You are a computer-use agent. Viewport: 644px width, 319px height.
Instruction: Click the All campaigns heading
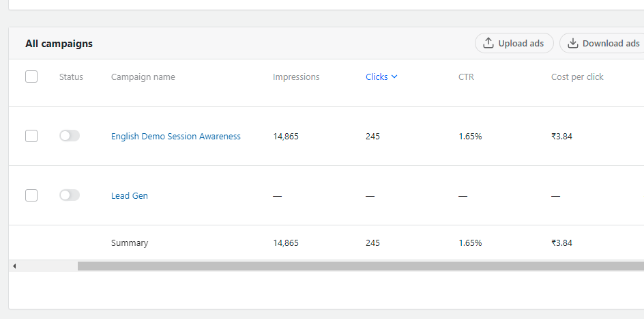(59, 44)
